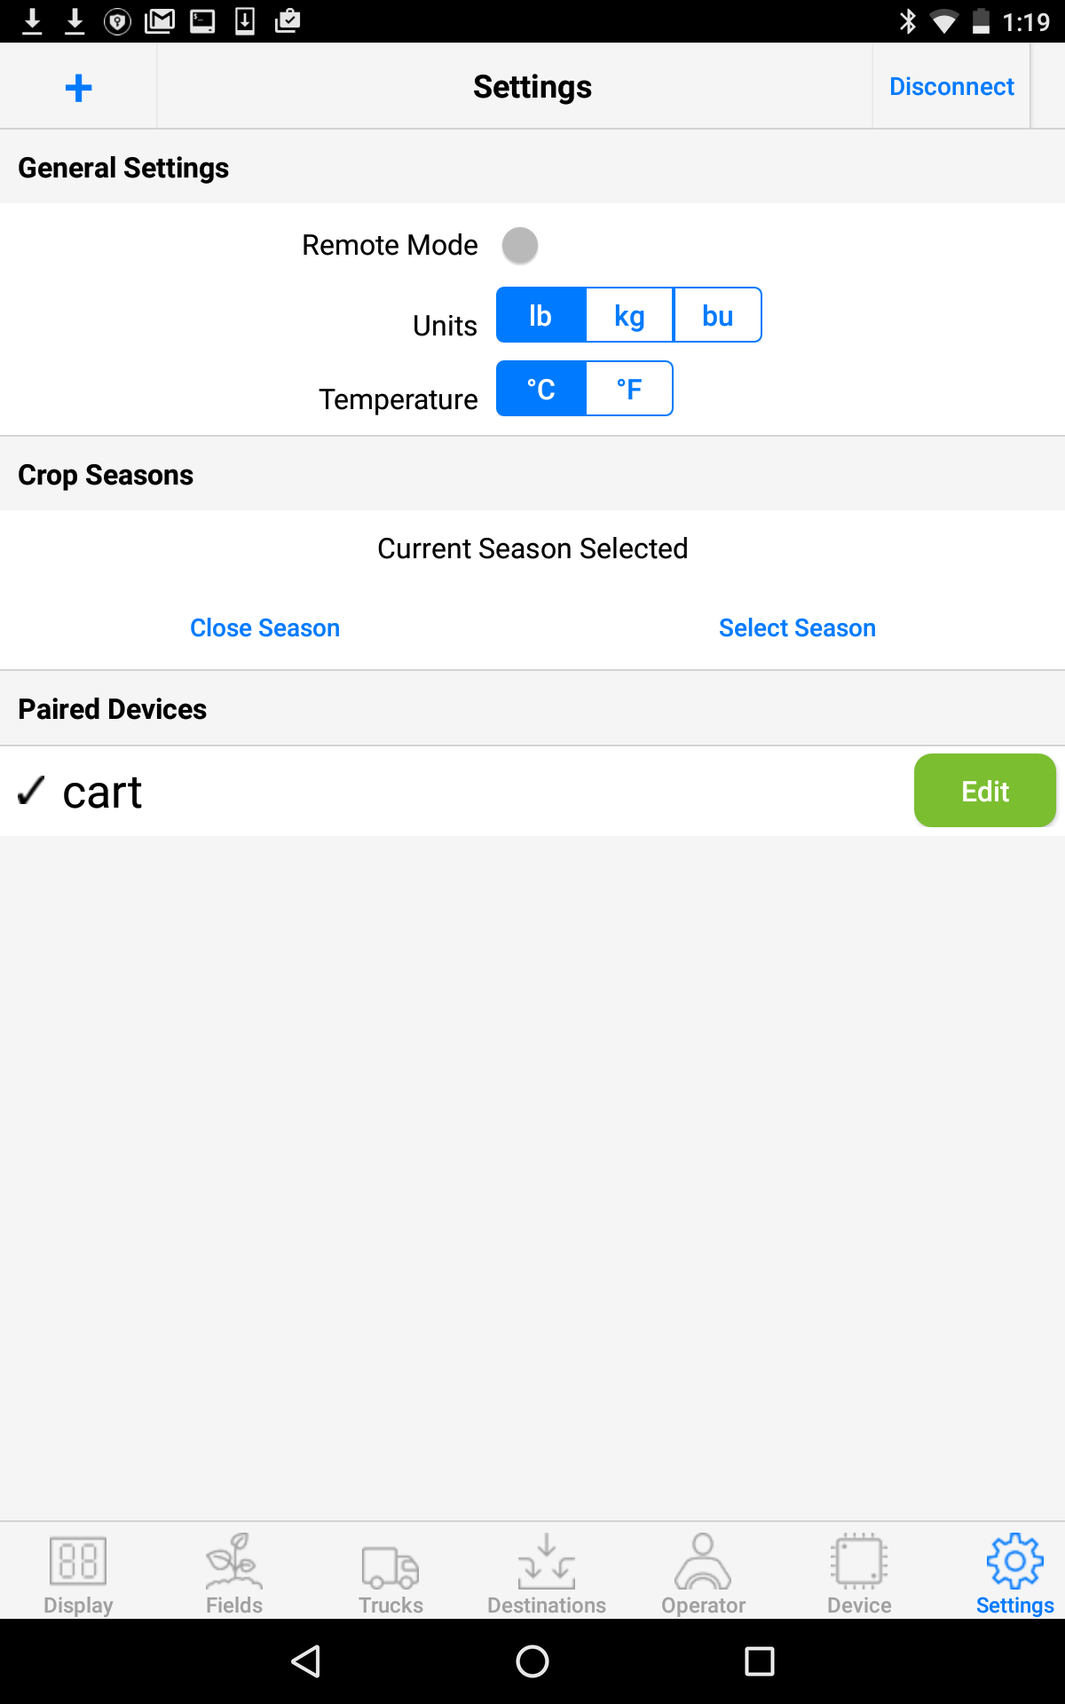Click the Close Season link
The width and height of the screenshot is (1065, 1704).
264,628
